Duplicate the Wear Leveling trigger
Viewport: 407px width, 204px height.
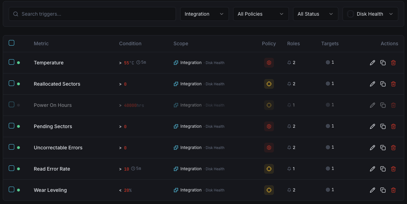click(383, 190)
